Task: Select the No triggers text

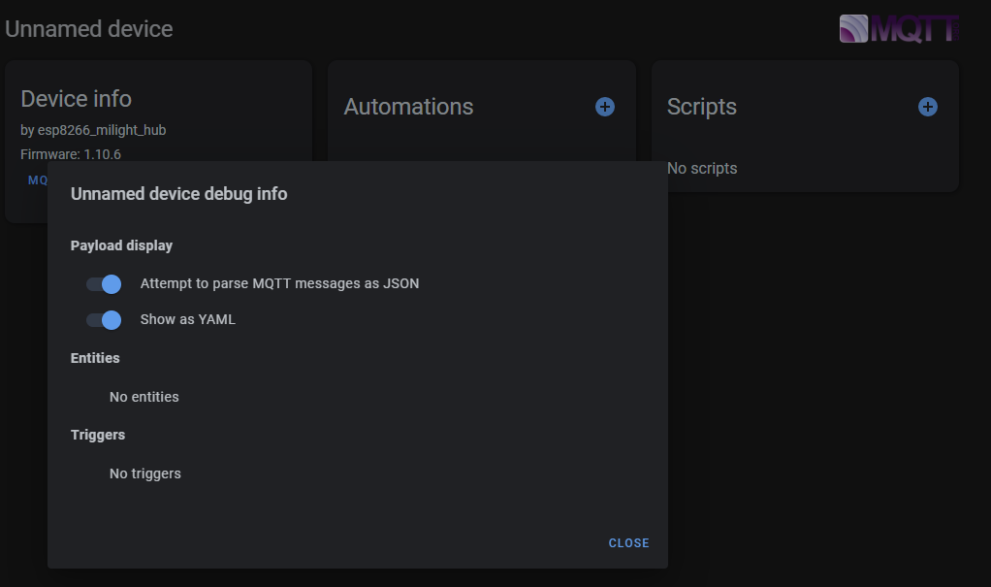Action: [144, 473]
